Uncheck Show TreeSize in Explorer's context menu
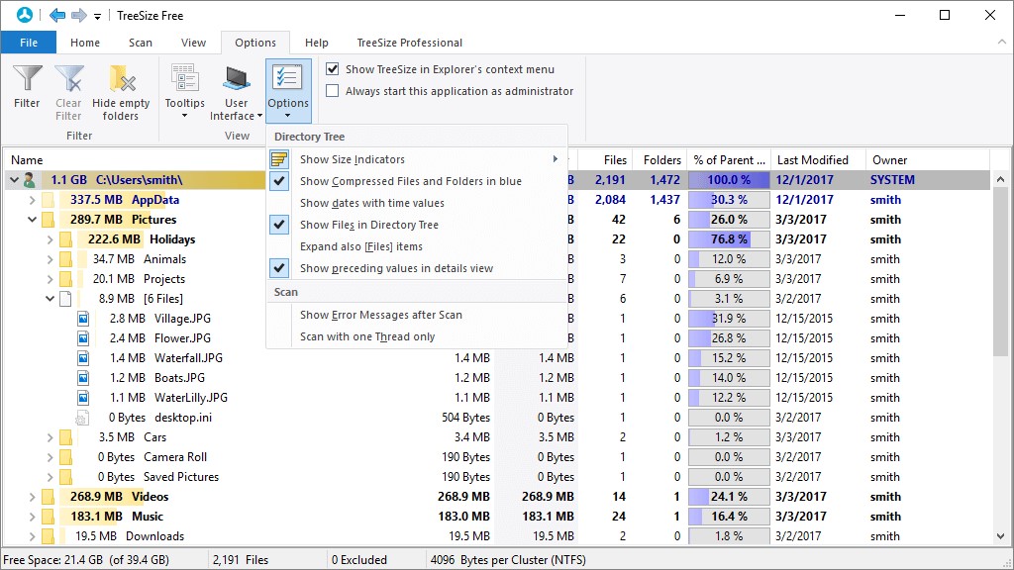The width and height of the screenshot is (1014, 570). (333, 69)
